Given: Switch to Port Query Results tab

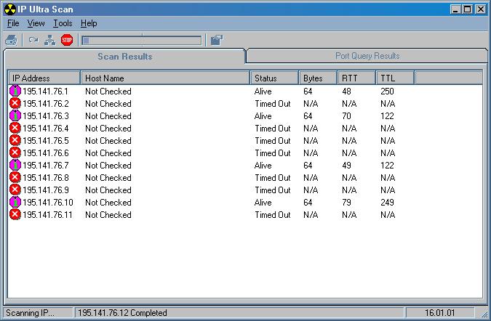Looking at the screenshot, I should tap(367, 56).
